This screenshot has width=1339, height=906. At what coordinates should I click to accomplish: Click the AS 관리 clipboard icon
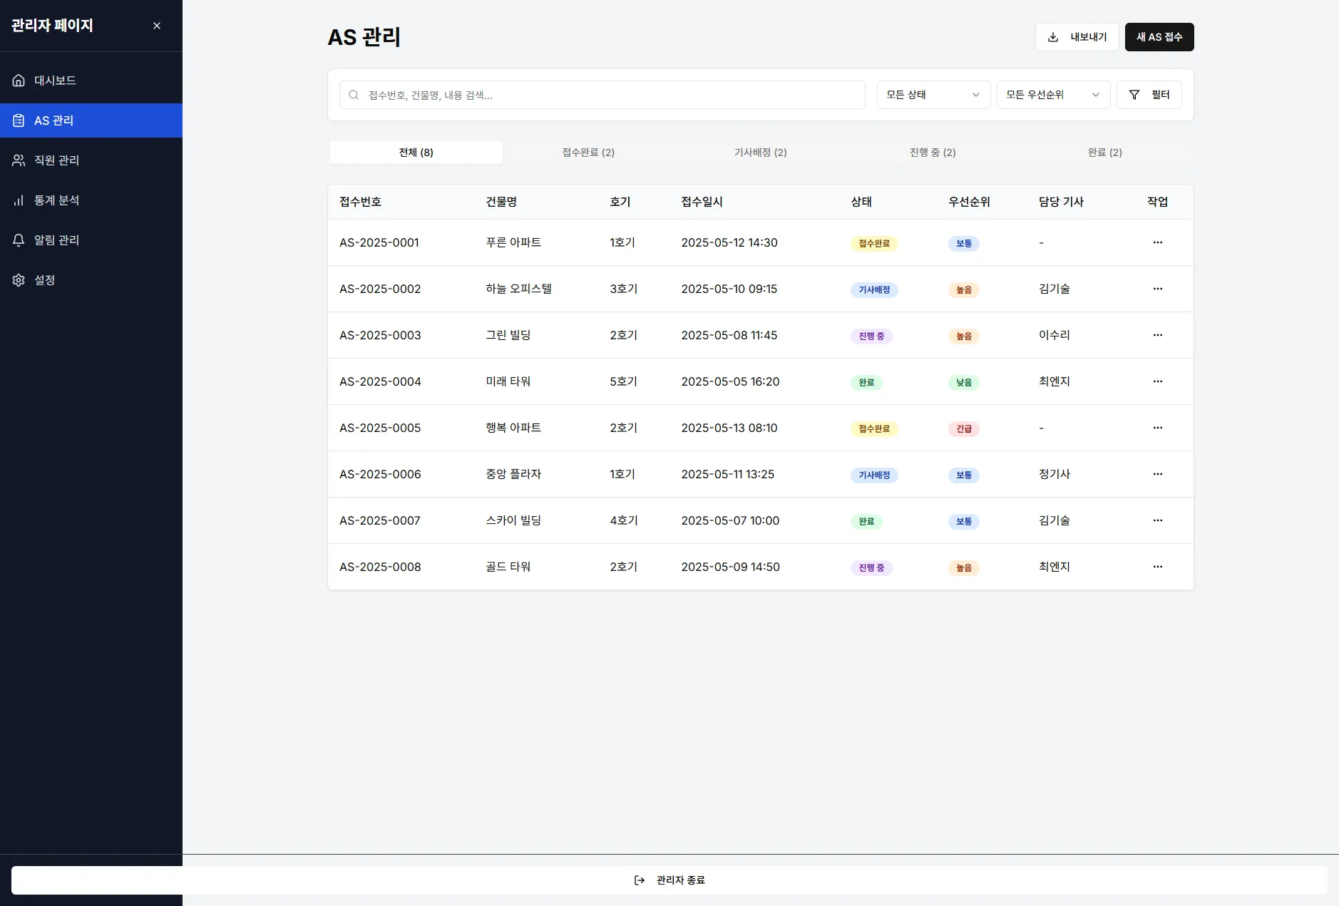19,120
